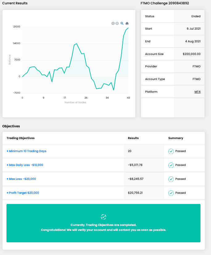The height and width of the screenshot is (255, 211).
Task: Click the Passed checkmark for Minimum Trading Days
Action: click(171, 151)
